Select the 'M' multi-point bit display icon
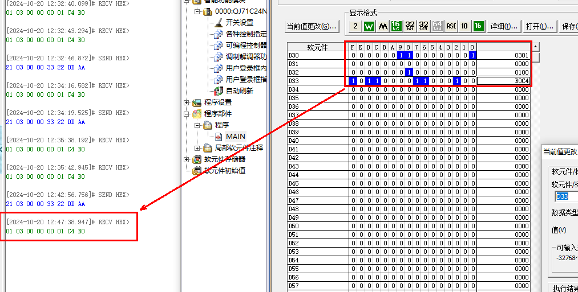Image resolution: width=578 pixels, height=292 pixels. point(382,26)
